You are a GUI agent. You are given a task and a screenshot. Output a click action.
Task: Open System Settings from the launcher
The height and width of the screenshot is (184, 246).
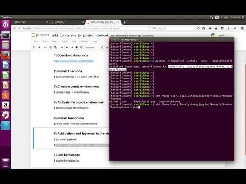click(x=6, y=116)
